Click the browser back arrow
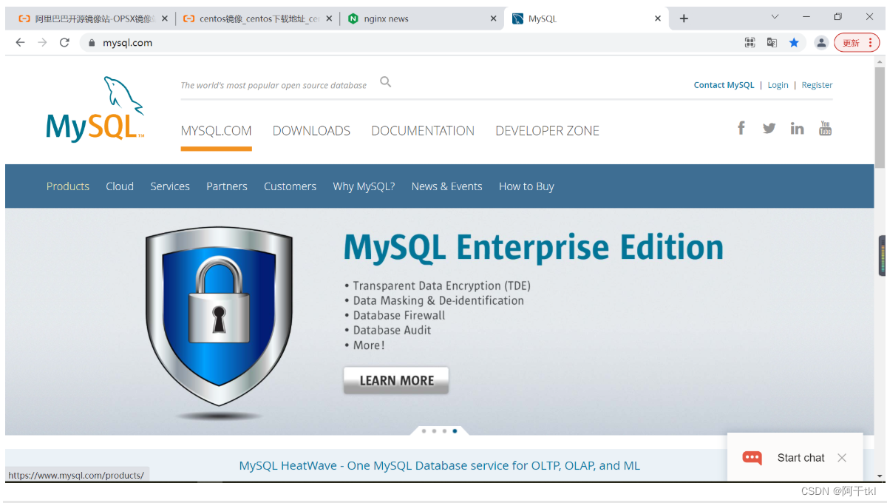 [x=20, y=42]
